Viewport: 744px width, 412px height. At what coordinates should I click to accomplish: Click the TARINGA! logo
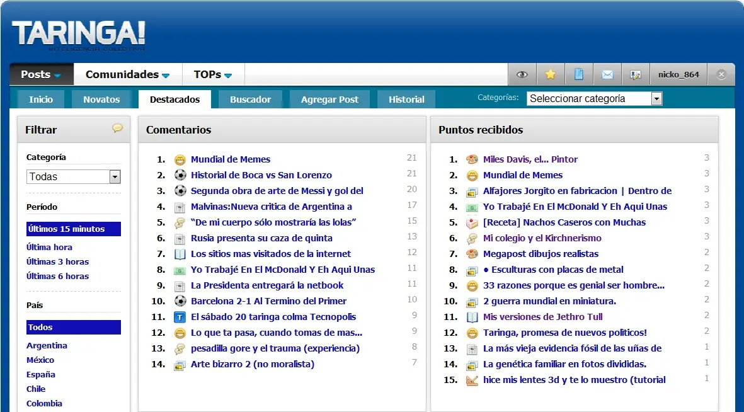78,36
